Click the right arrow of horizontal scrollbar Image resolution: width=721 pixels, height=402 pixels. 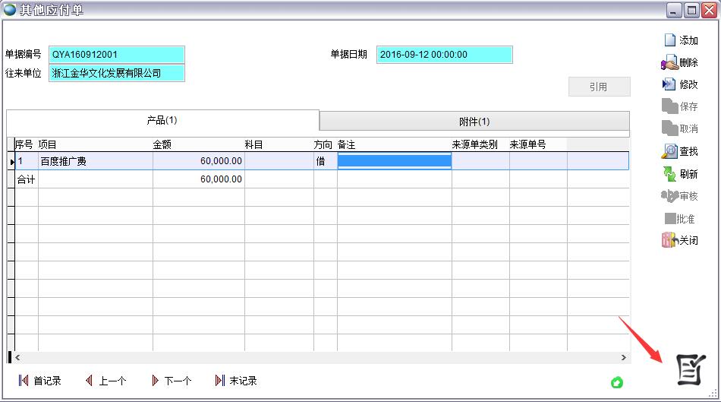point(624,357)
